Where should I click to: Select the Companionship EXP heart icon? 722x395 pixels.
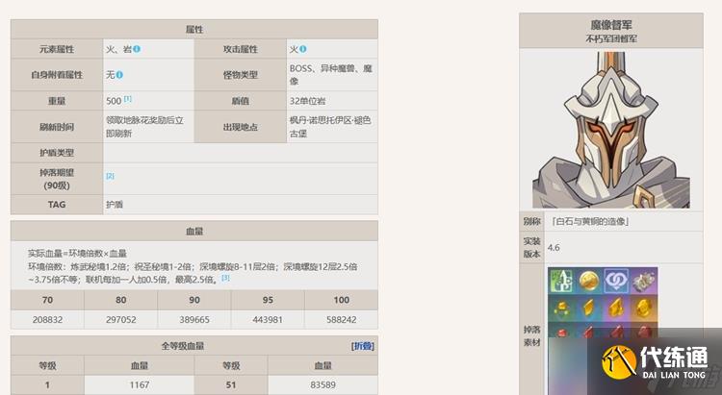[x=616, y=281]
